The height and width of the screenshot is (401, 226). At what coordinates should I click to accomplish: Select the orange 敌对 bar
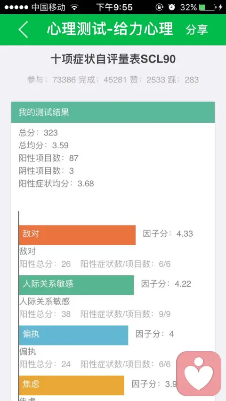point(77,235)
